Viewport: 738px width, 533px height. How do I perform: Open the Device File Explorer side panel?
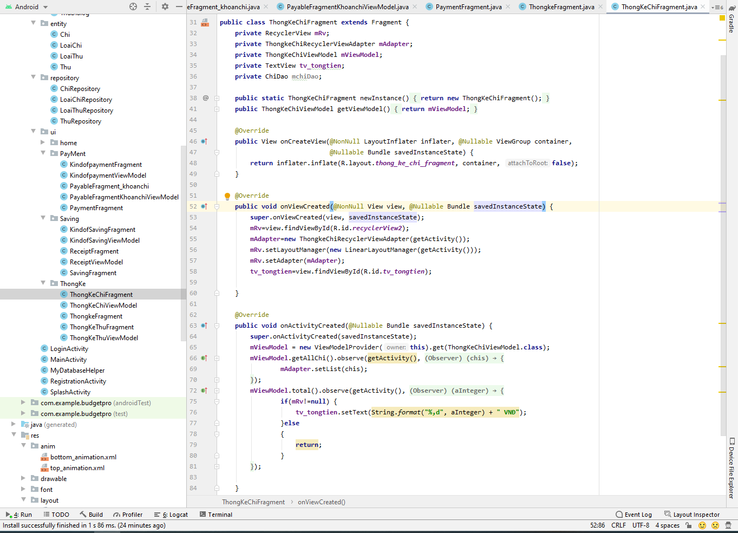tap(732, 468)
